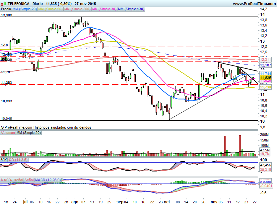The width and height of the screenshot is (277, 205).
Task: Click the 10,046 support level label
Action: pos(7,118)
